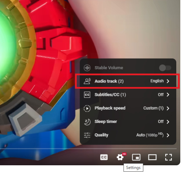Click the Sleep timer moon icon

87,122
